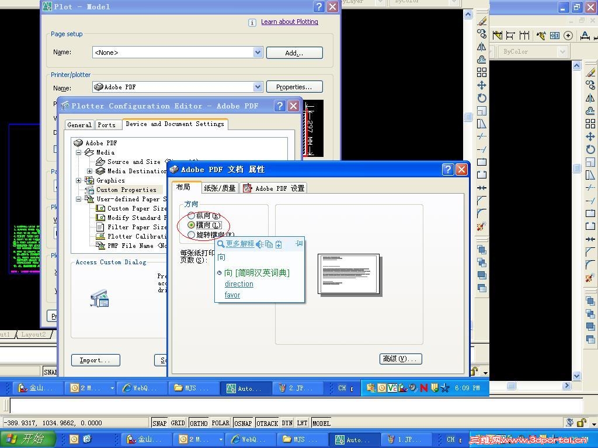This screenshot has height=448, width=598.
Task: Collapse the User-defined Paper Sizes node
Action: click(79, 199)
